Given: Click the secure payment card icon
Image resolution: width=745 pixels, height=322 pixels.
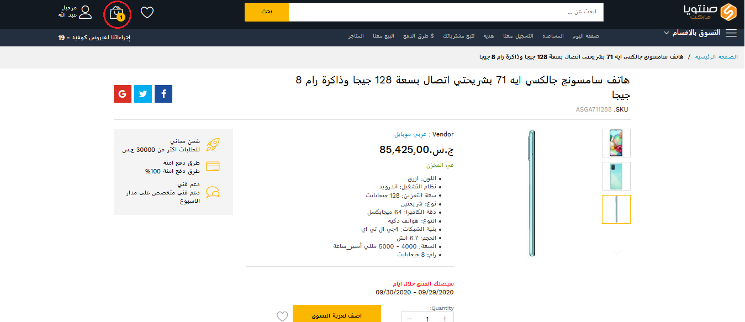Looking at the screenshot, I should [x=213, y=166].
